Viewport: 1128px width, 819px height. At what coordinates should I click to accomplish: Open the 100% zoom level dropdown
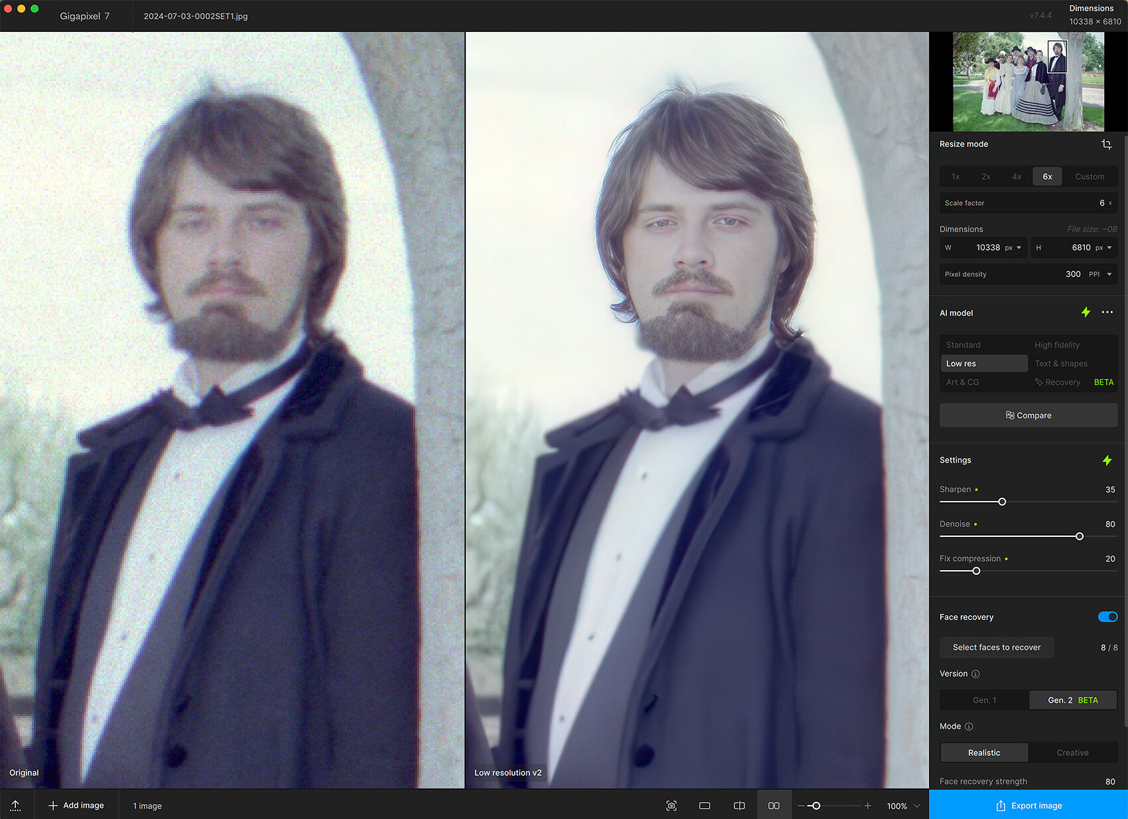pyautogui.click(x=902, y=805)
